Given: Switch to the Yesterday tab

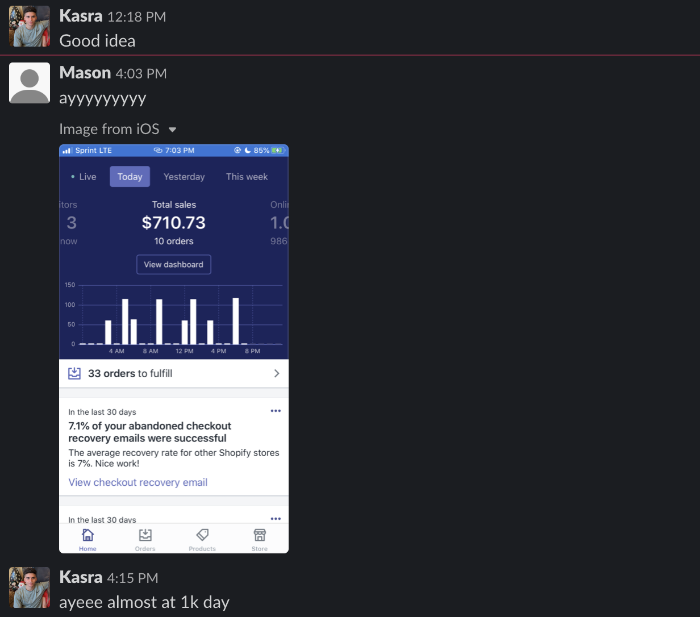Looking at the screenshot, I should pyautogui.click(x=184, y=177).
